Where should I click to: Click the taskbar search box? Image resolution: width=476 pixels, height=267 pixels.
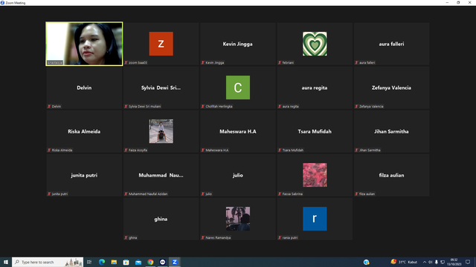coord(48,262)
